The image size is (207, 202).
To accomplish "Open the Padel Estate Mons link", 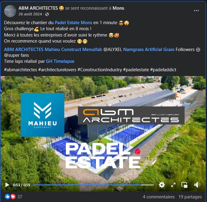I will tap(74, 23).
